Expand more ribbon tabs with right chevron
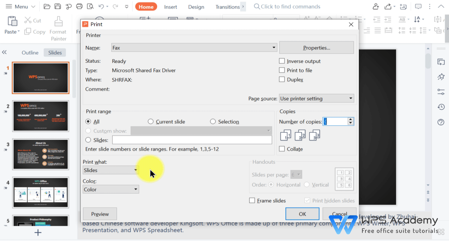The image size is (449, 241). (x=243, y=6)
